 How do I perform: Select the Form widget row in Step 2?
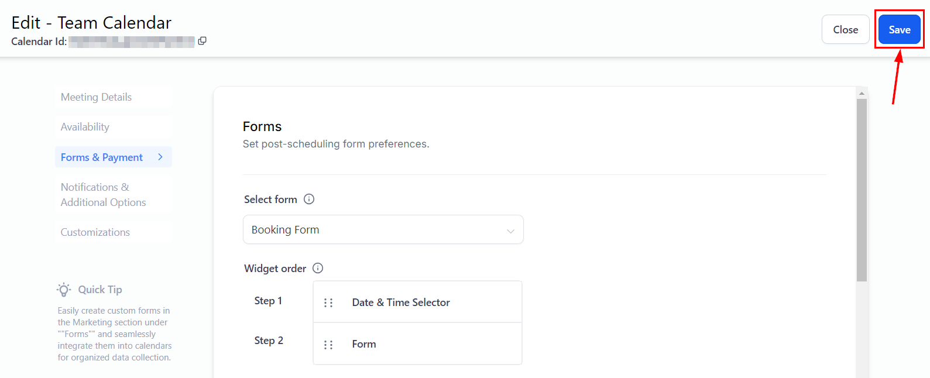click(417, 344)
